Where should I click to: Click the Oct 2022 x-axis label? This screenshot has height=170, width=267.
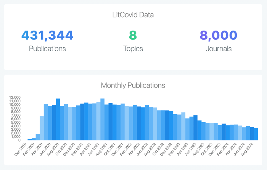pos(158,149)
